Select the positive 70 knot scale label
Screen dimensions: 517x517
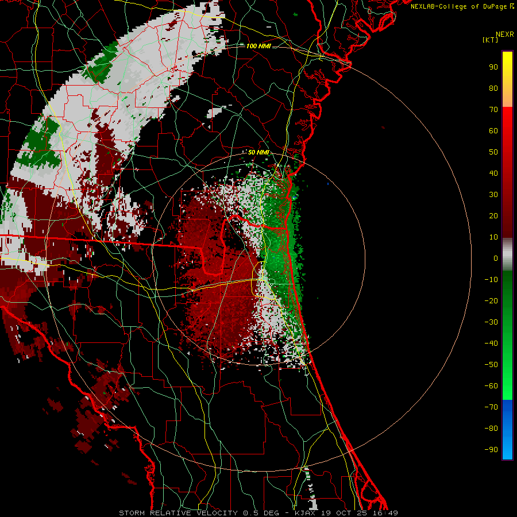(493, 110)
